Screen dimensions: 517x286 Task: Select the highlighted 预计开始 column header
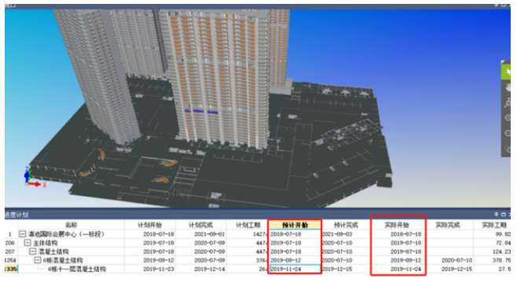pyautogui.click(x=295, y=225)
